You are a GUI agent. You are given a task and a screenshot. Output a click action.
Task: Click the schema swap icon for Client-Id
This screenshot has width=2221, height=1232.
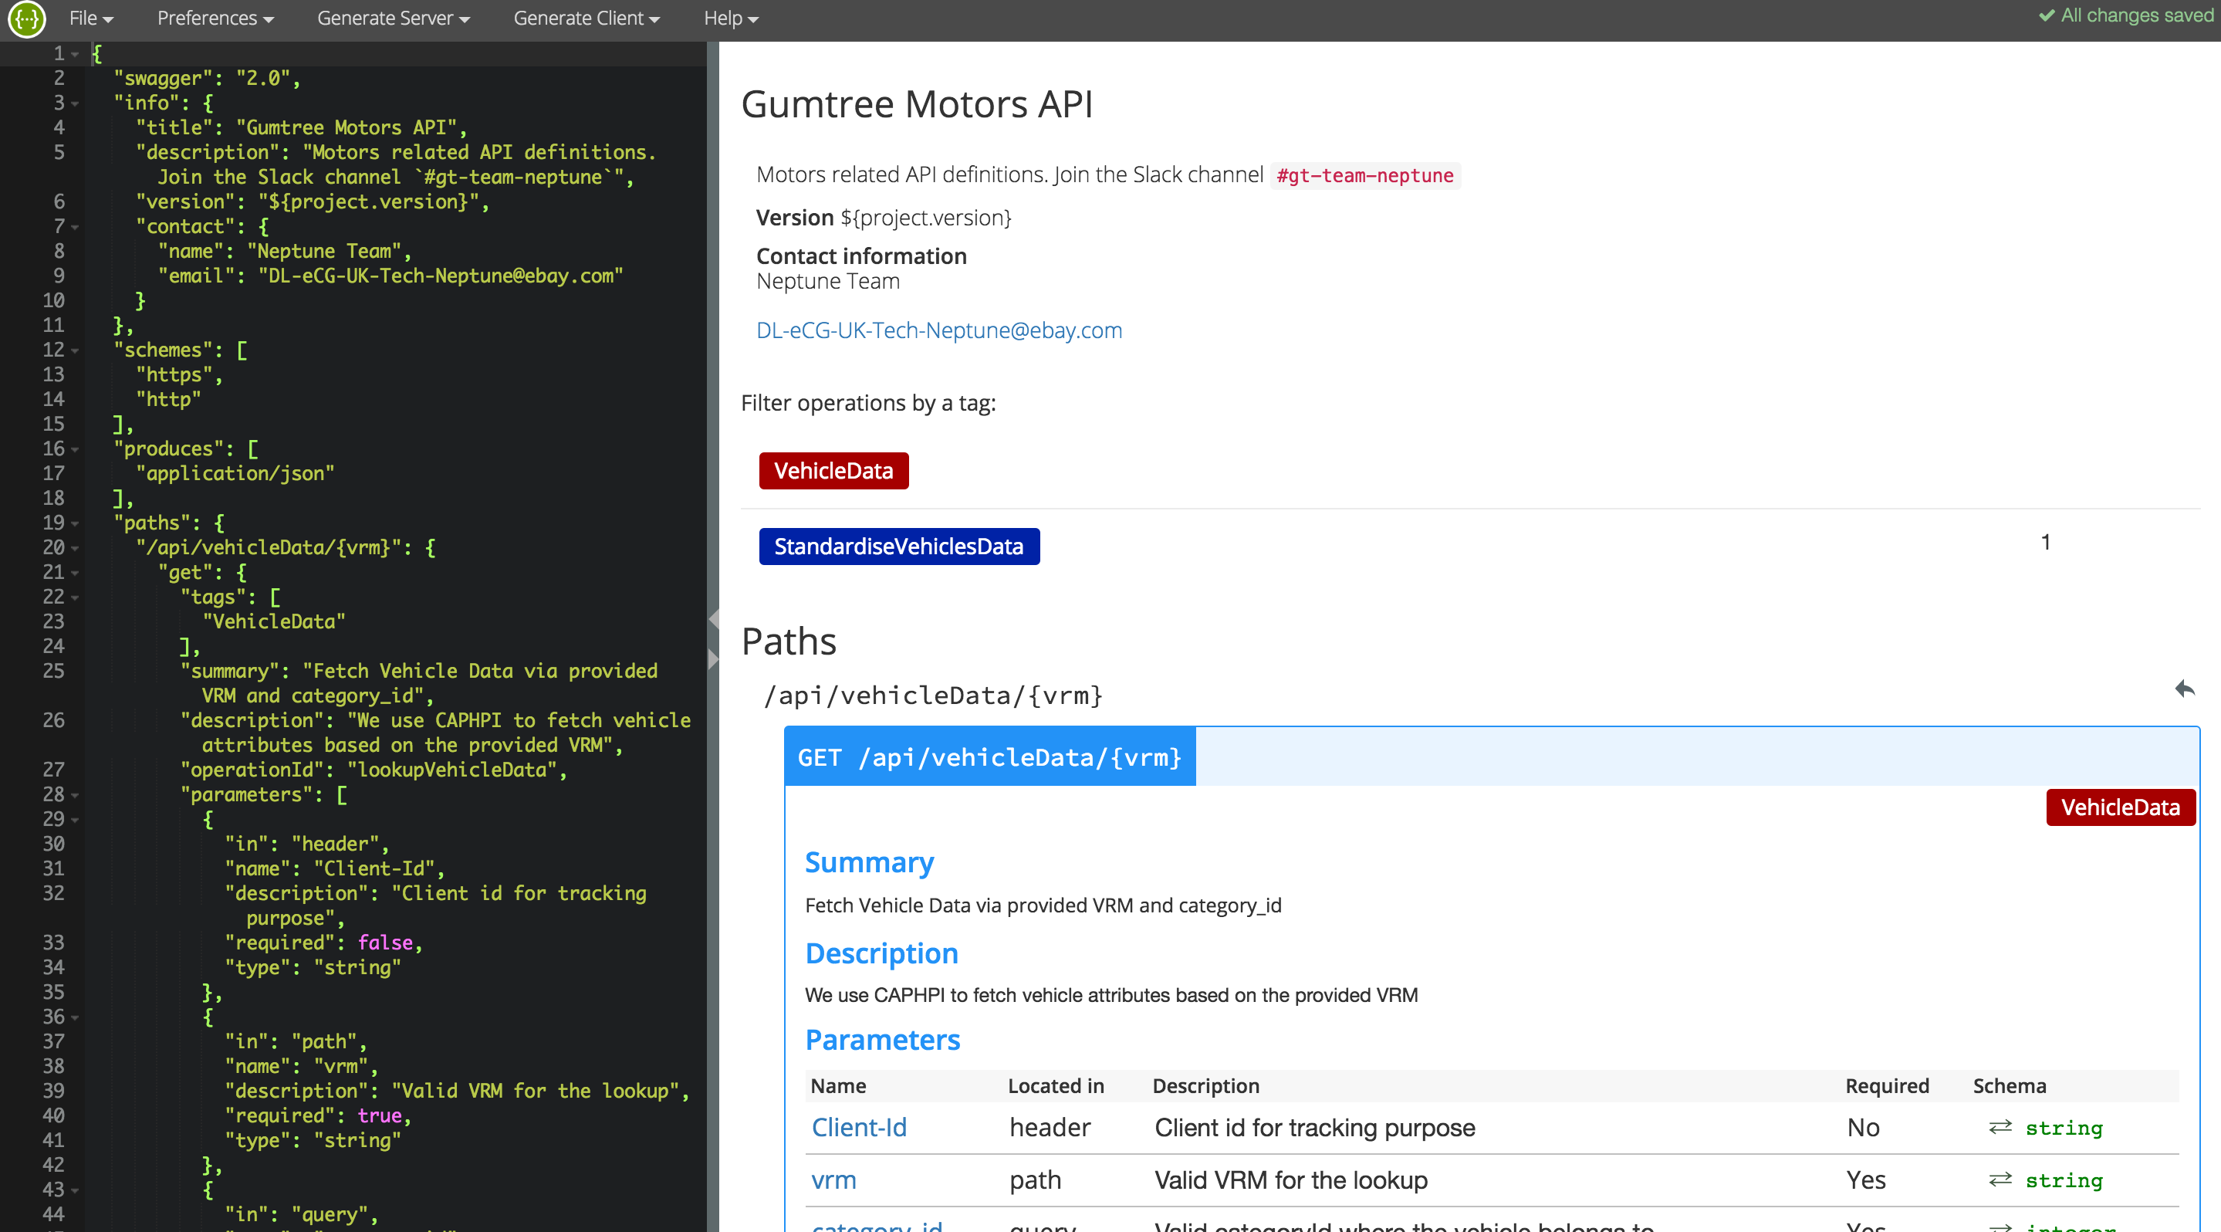[2000, 1127]
